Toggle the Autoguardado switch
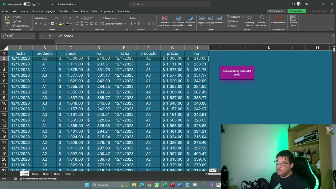This screenshot has width=336, height=189. pyautogui.click(x=27, y=4)
